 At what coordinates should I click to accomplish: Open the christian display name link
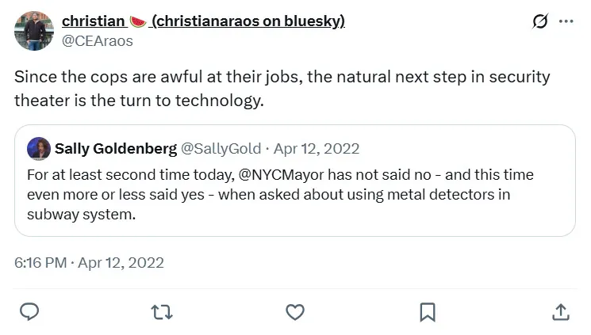click(92, 21)
